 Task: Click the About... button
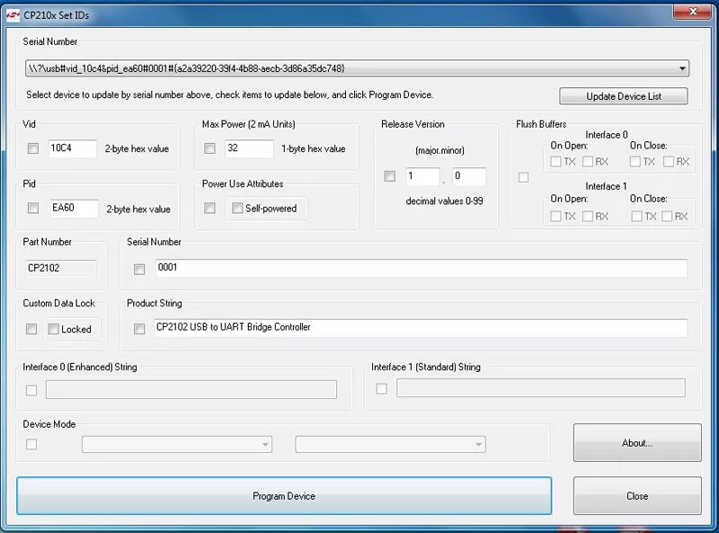pos(637,442)
